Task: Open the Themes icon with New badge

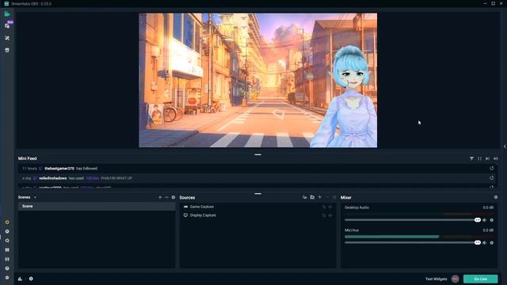Action: pos(7,25)
